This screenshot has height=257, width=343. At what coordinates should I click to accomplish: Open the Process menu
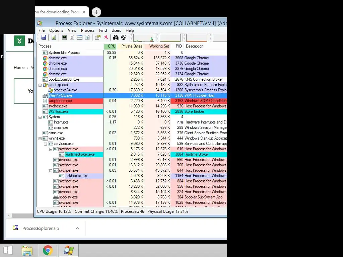click(88, 30)
